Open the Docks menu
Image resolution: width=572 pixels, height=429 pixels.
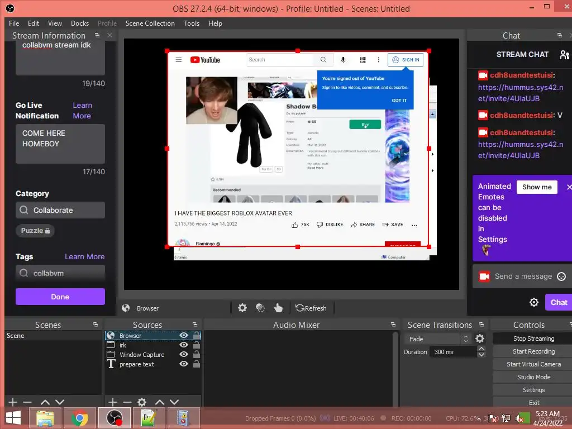(80, 23)
